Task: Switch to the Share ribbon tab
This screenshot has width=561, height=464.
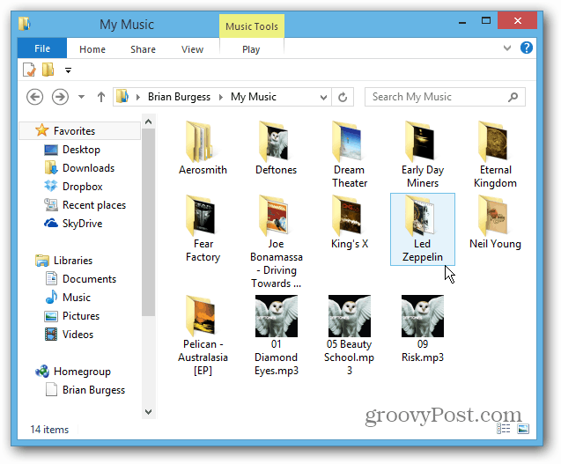Action: click(x=143, y=49)
